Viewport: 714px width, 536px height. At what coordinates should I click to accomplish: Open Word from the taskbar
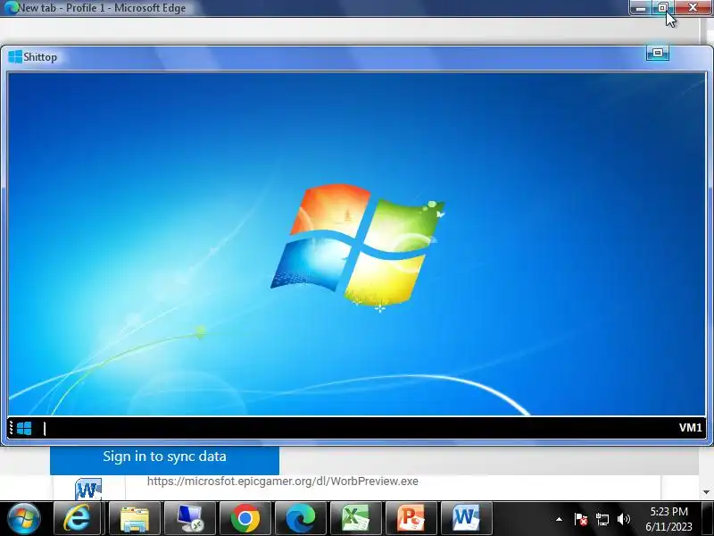pos(466,518)
